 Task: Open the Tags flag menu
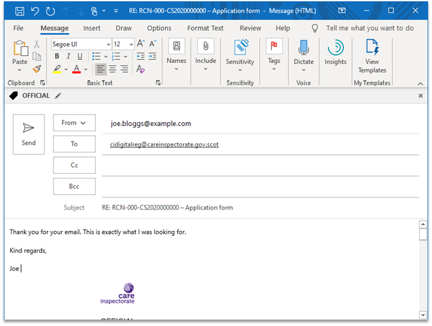[x=274, y=55]
